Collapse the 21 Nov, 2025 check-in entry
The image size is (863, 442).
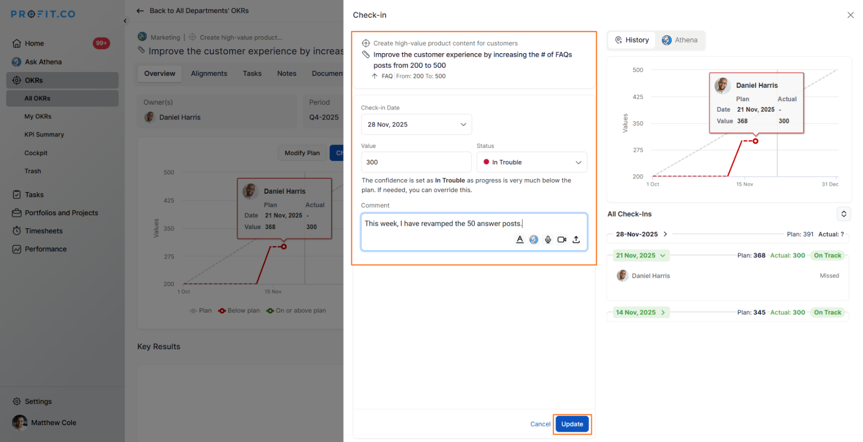pyautogui.click(x=663, y=256)
